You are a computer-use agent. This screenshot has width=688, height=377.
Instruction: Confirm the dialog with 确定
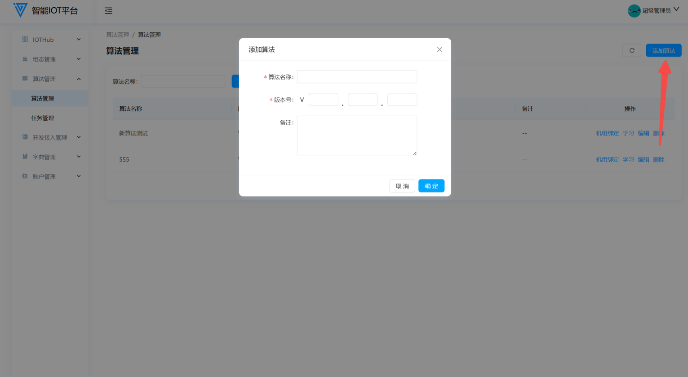pyautogui.click(x=431, y=186)
